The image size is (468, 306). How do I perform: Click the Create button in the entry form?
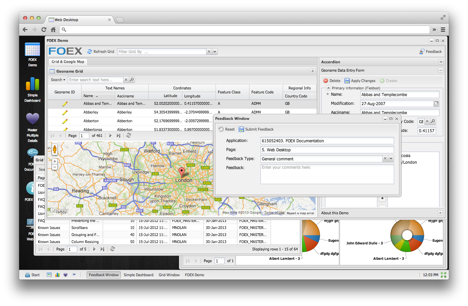388,81
